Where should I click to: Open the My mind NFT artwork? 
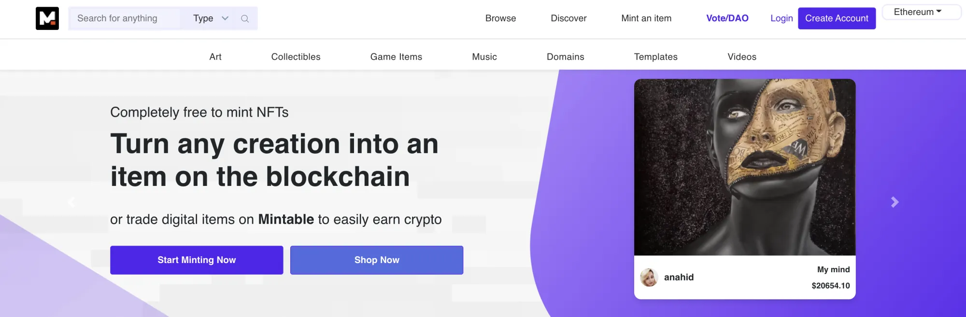point(744,166)
